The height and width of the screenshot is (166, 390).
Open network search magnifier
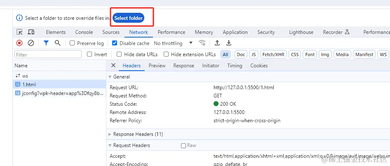tap(58, 43)
